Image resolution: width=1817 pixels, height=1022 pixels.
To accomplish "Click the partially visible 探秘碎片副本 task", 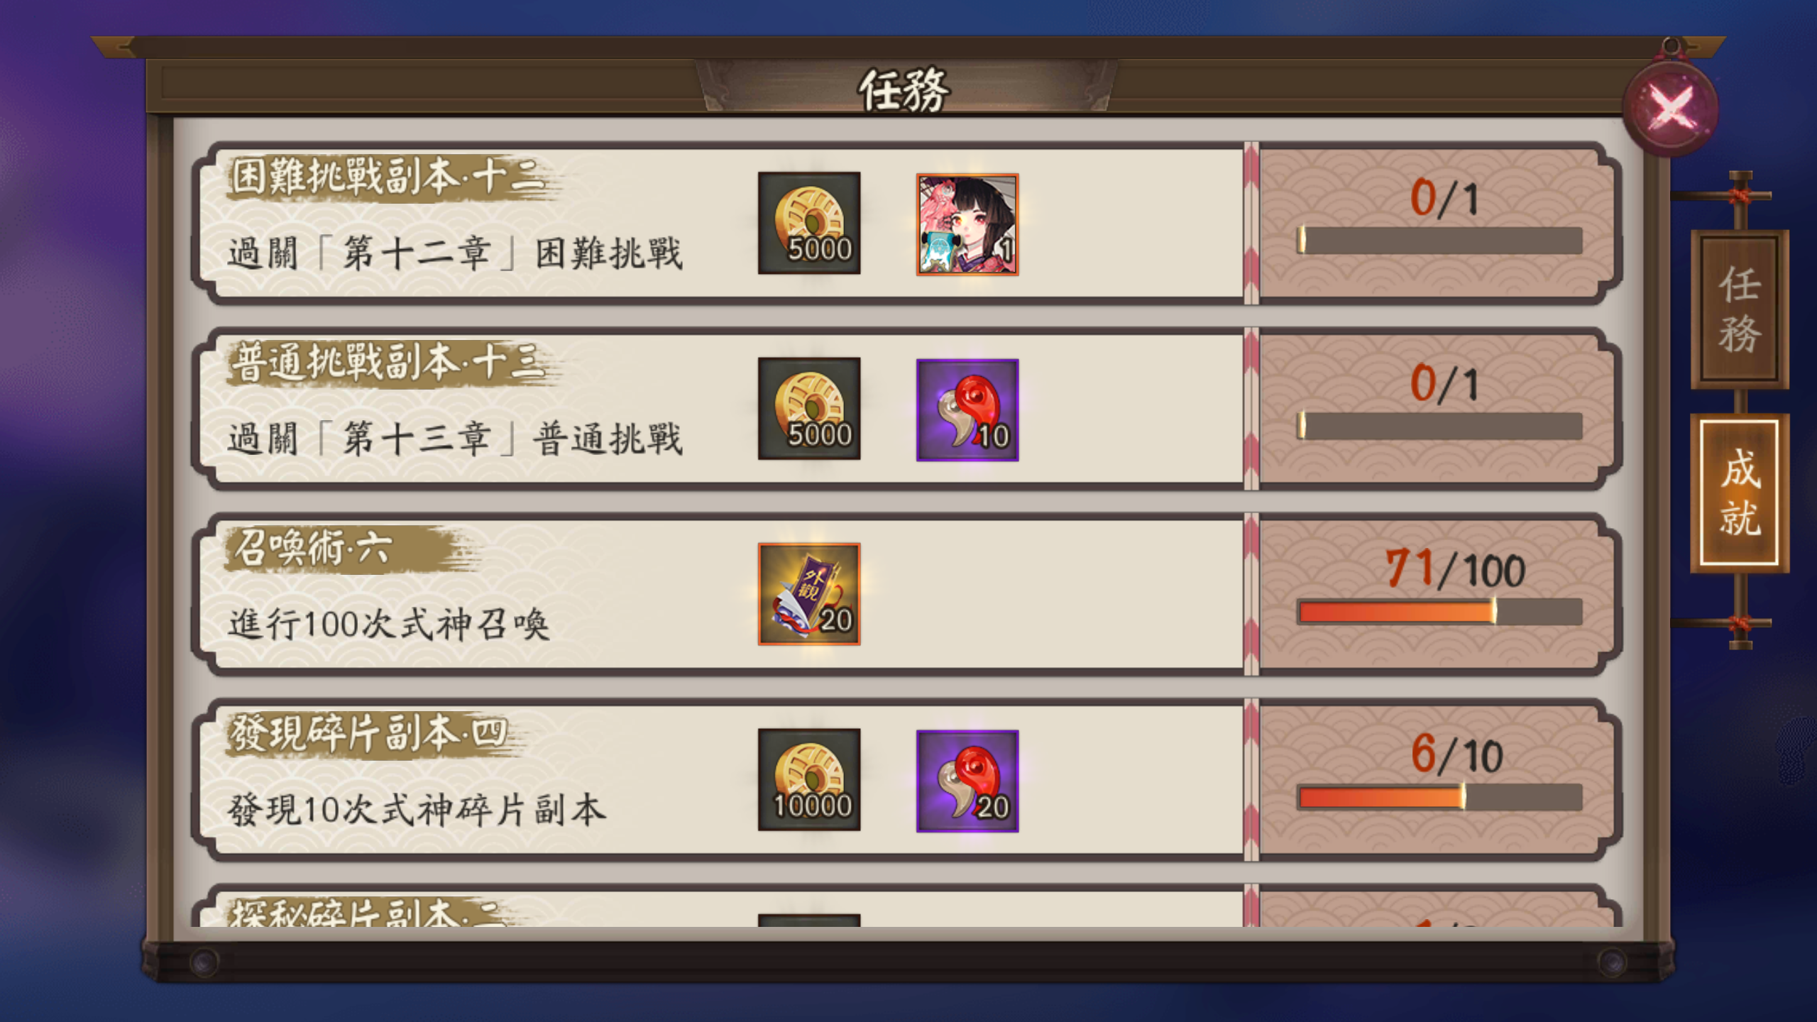I will [906, 906].
